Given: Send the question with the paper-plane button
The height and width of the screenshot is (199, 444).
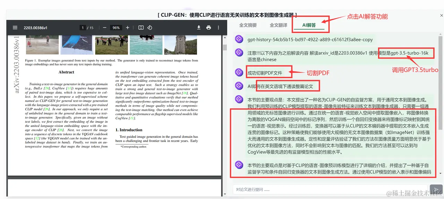Looking at the screenshot, I should point(436,189).
